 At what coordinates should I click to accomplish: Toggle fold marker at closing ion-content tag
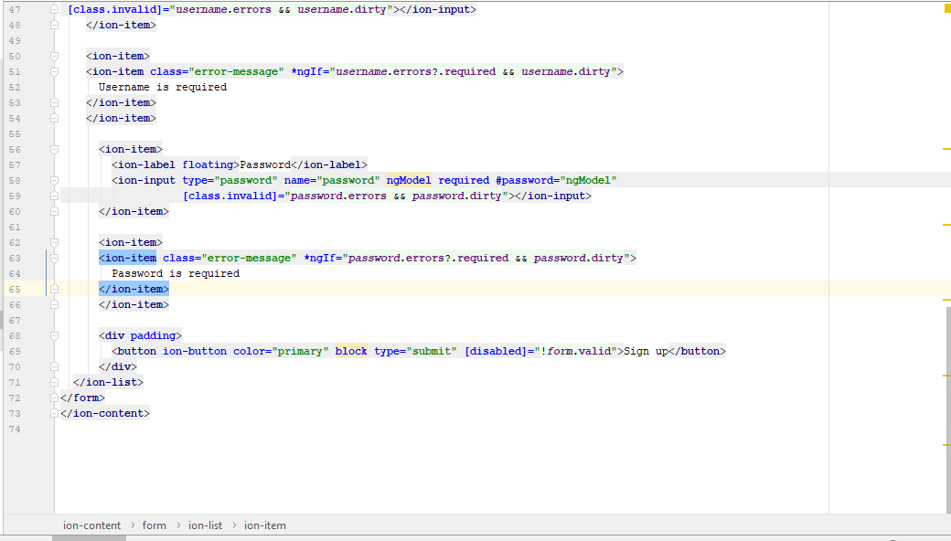pyautogui.click(x=55, y=413)
